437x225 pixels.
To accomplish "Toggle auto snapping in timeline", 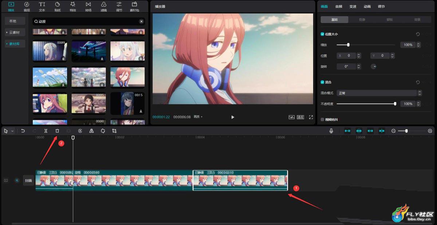I will point(359,131).
